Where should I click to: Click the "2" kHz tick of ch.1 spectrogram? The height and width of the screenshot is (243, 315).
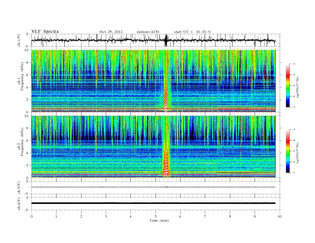[x=27, y=100]
